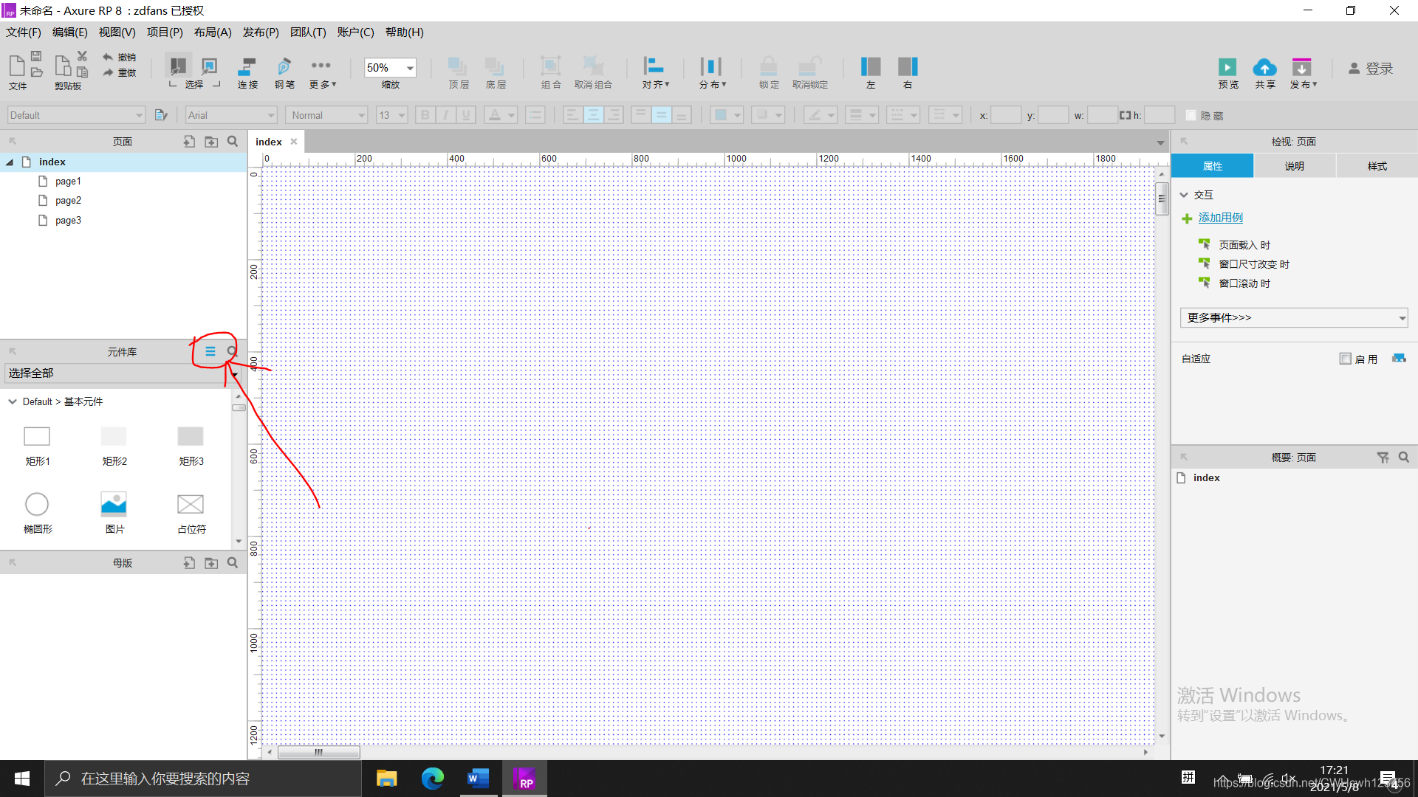
Task: Click the Login button
Action: tap(1371, 68)
